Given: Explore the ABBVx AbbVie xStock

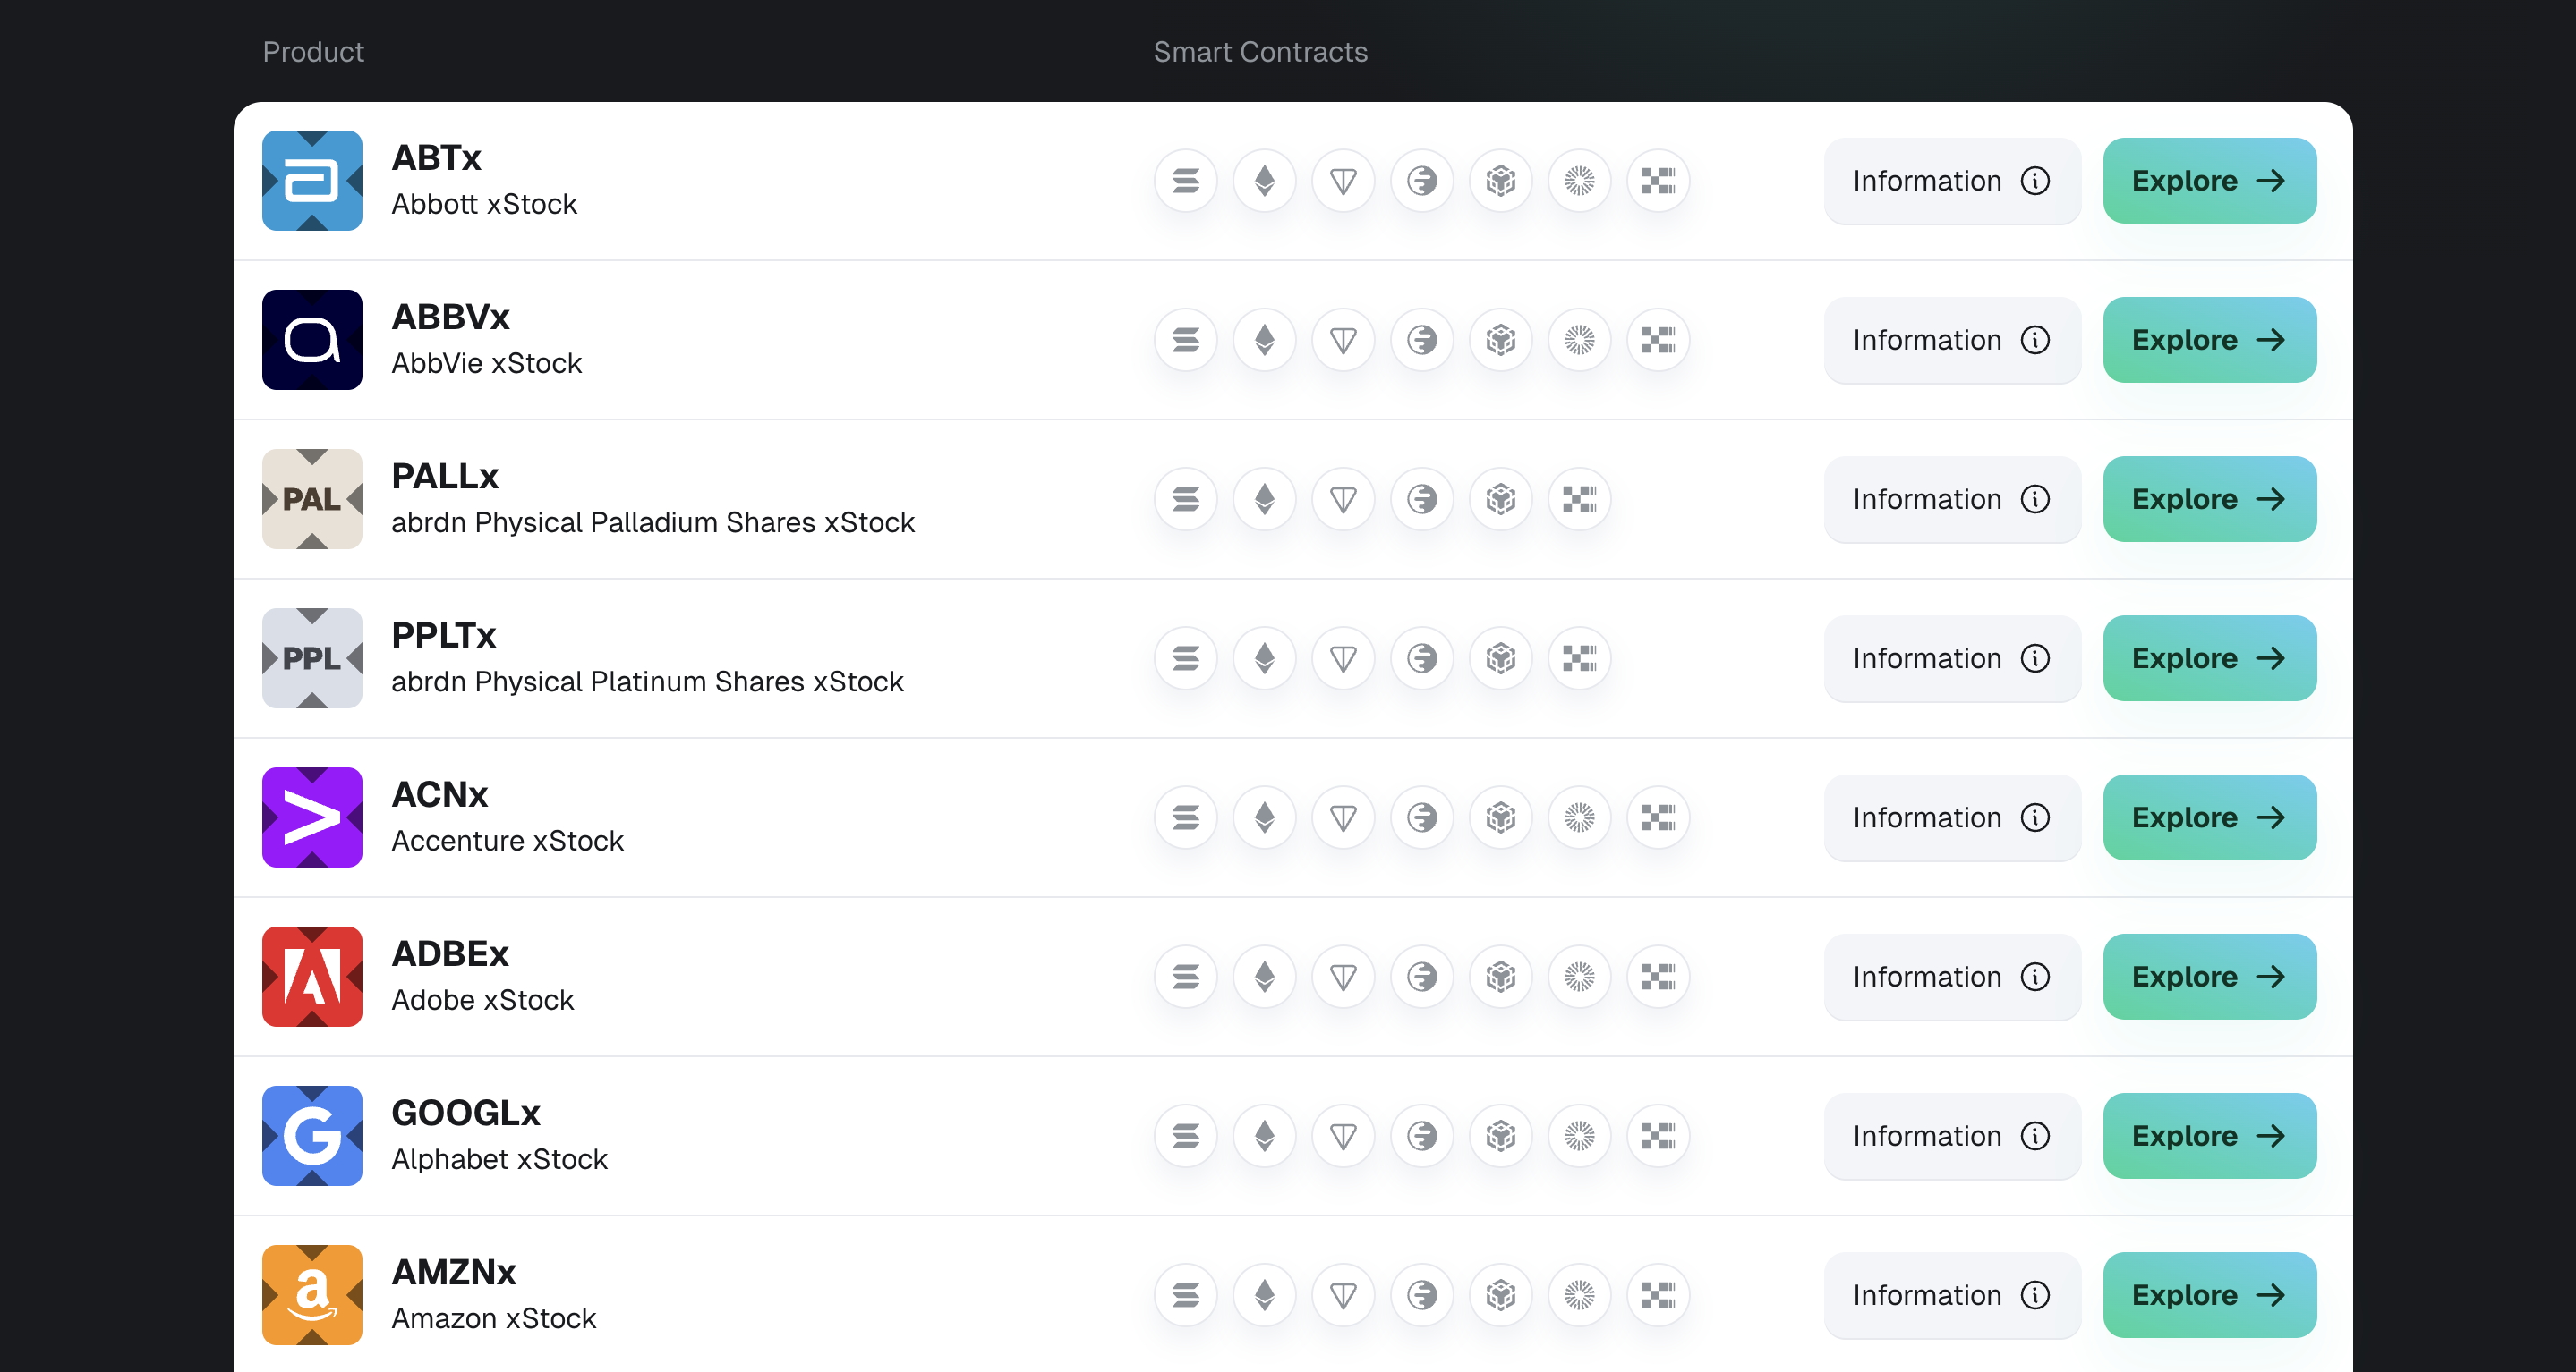Looking at the screenshot, I should coord(2209,340).
